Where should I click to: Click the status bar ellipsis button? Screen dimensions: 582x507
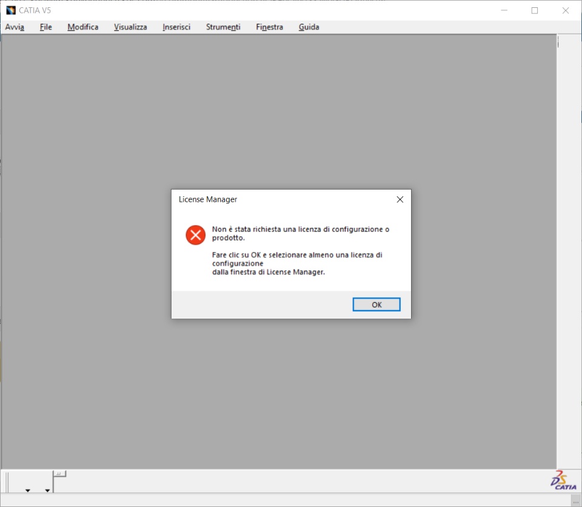(x=576, y=502)
